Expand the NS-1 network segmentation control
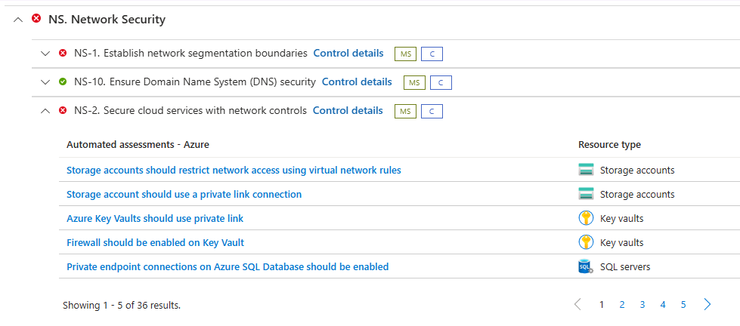Screen dimensions: 740x326 coord(45,54)
